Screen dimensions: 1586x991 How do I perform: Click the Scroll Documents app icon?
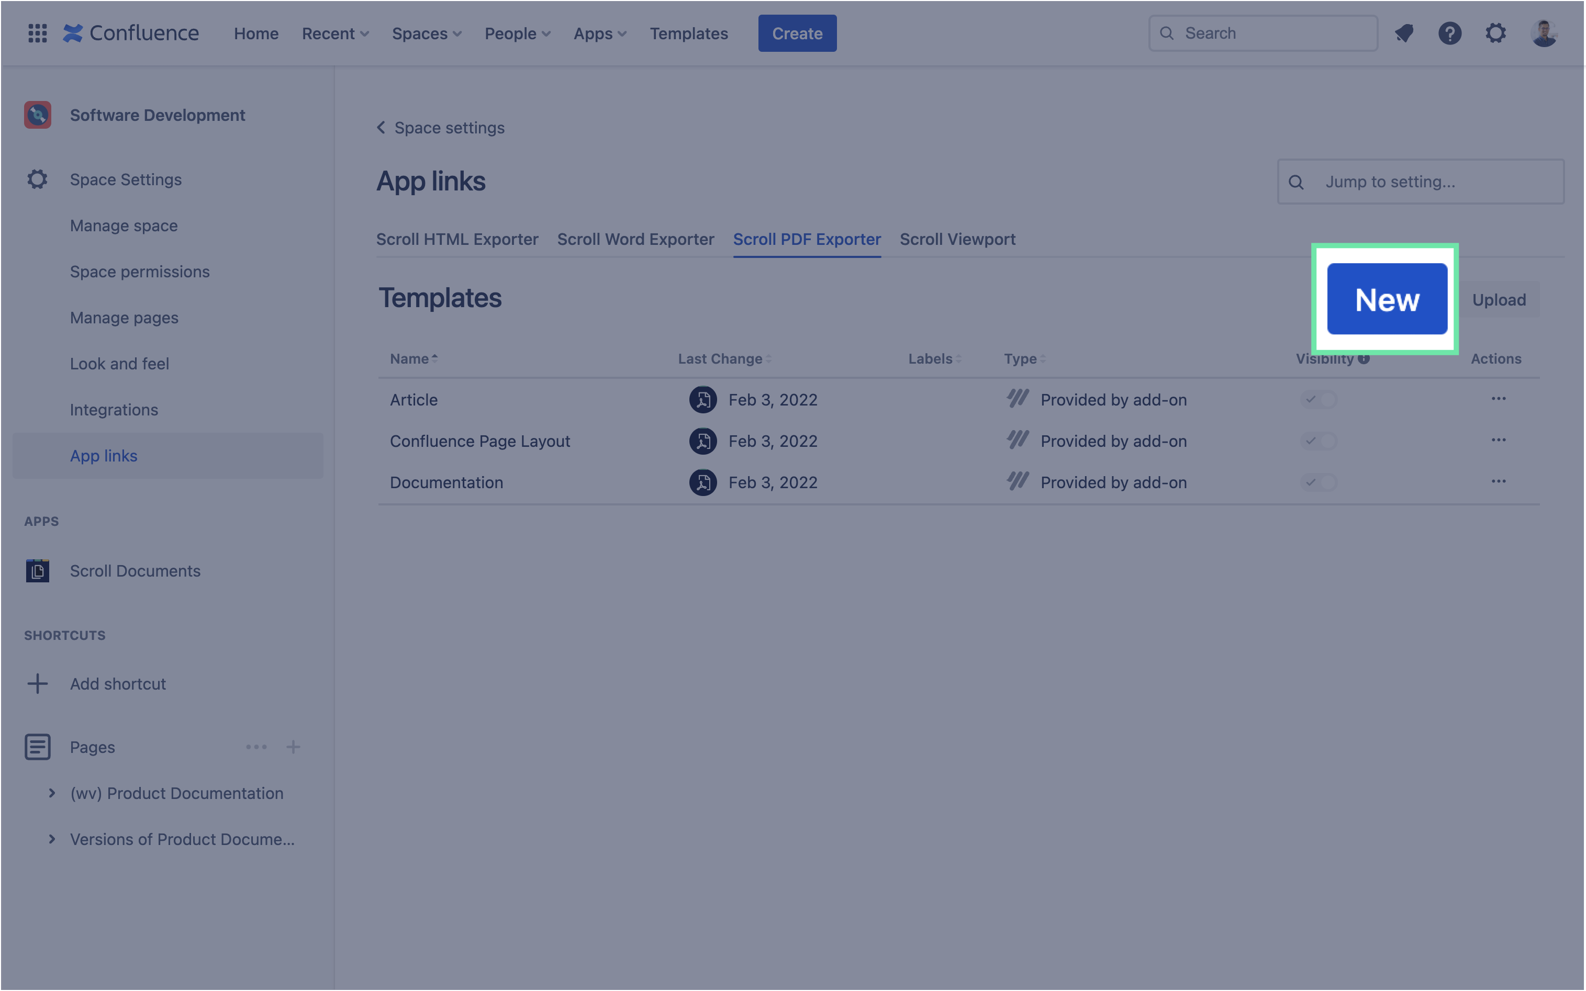pyautogui.click(x=37, y=571)
